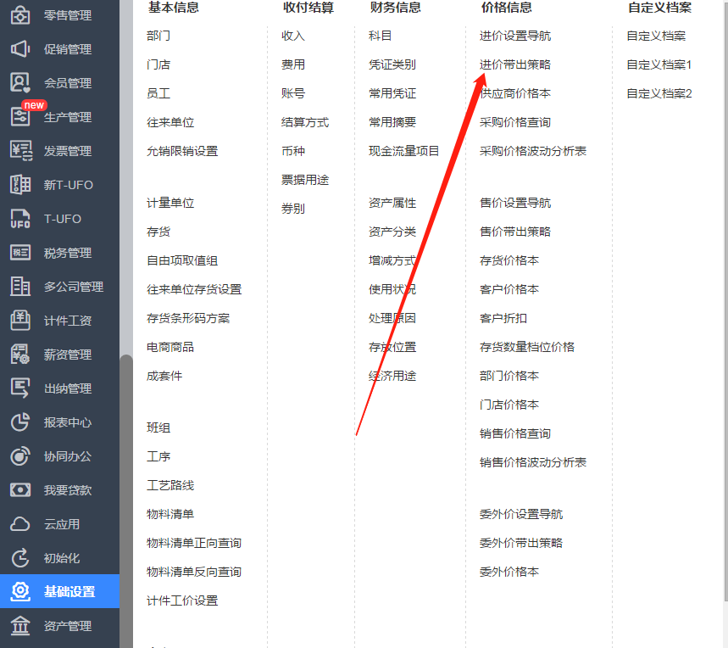728x648 pixels.
Task: Open 存货数量档位价格
Action: (x=527, y=347)
